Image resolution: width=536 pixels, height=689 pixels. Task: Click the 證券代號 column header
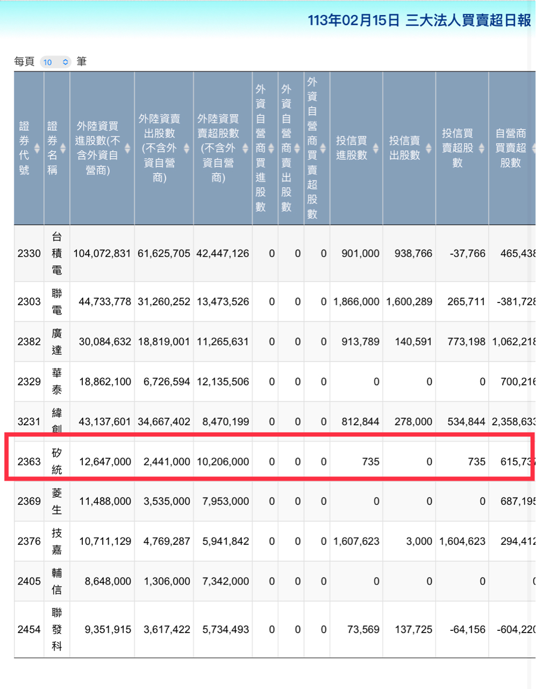[x=28, y=148]
